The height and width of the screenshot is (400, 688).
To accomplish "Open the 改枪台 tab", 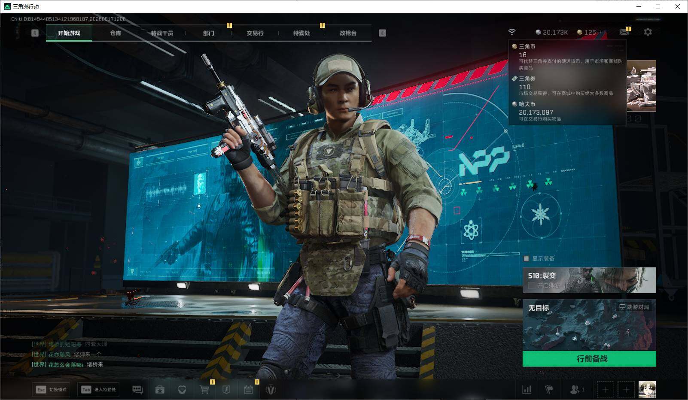I will click(x=348, y=33).
